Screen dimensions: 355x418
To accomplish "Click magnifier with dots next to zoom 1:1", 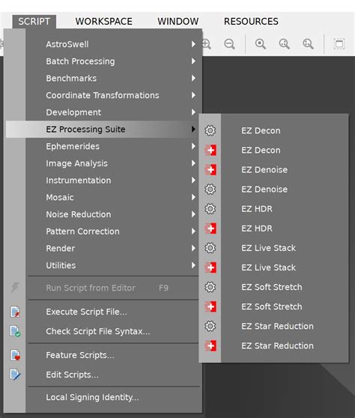I will (284, 44).
